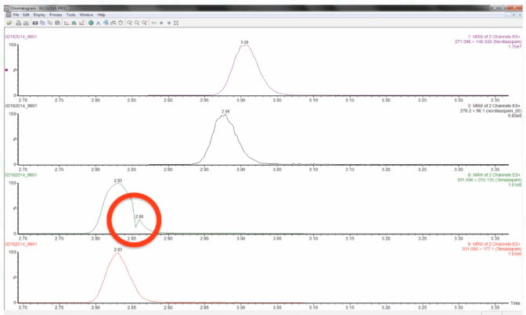Click the first printer icon in toolbar
Screen dimensions: 526x315
coord(17,23)
